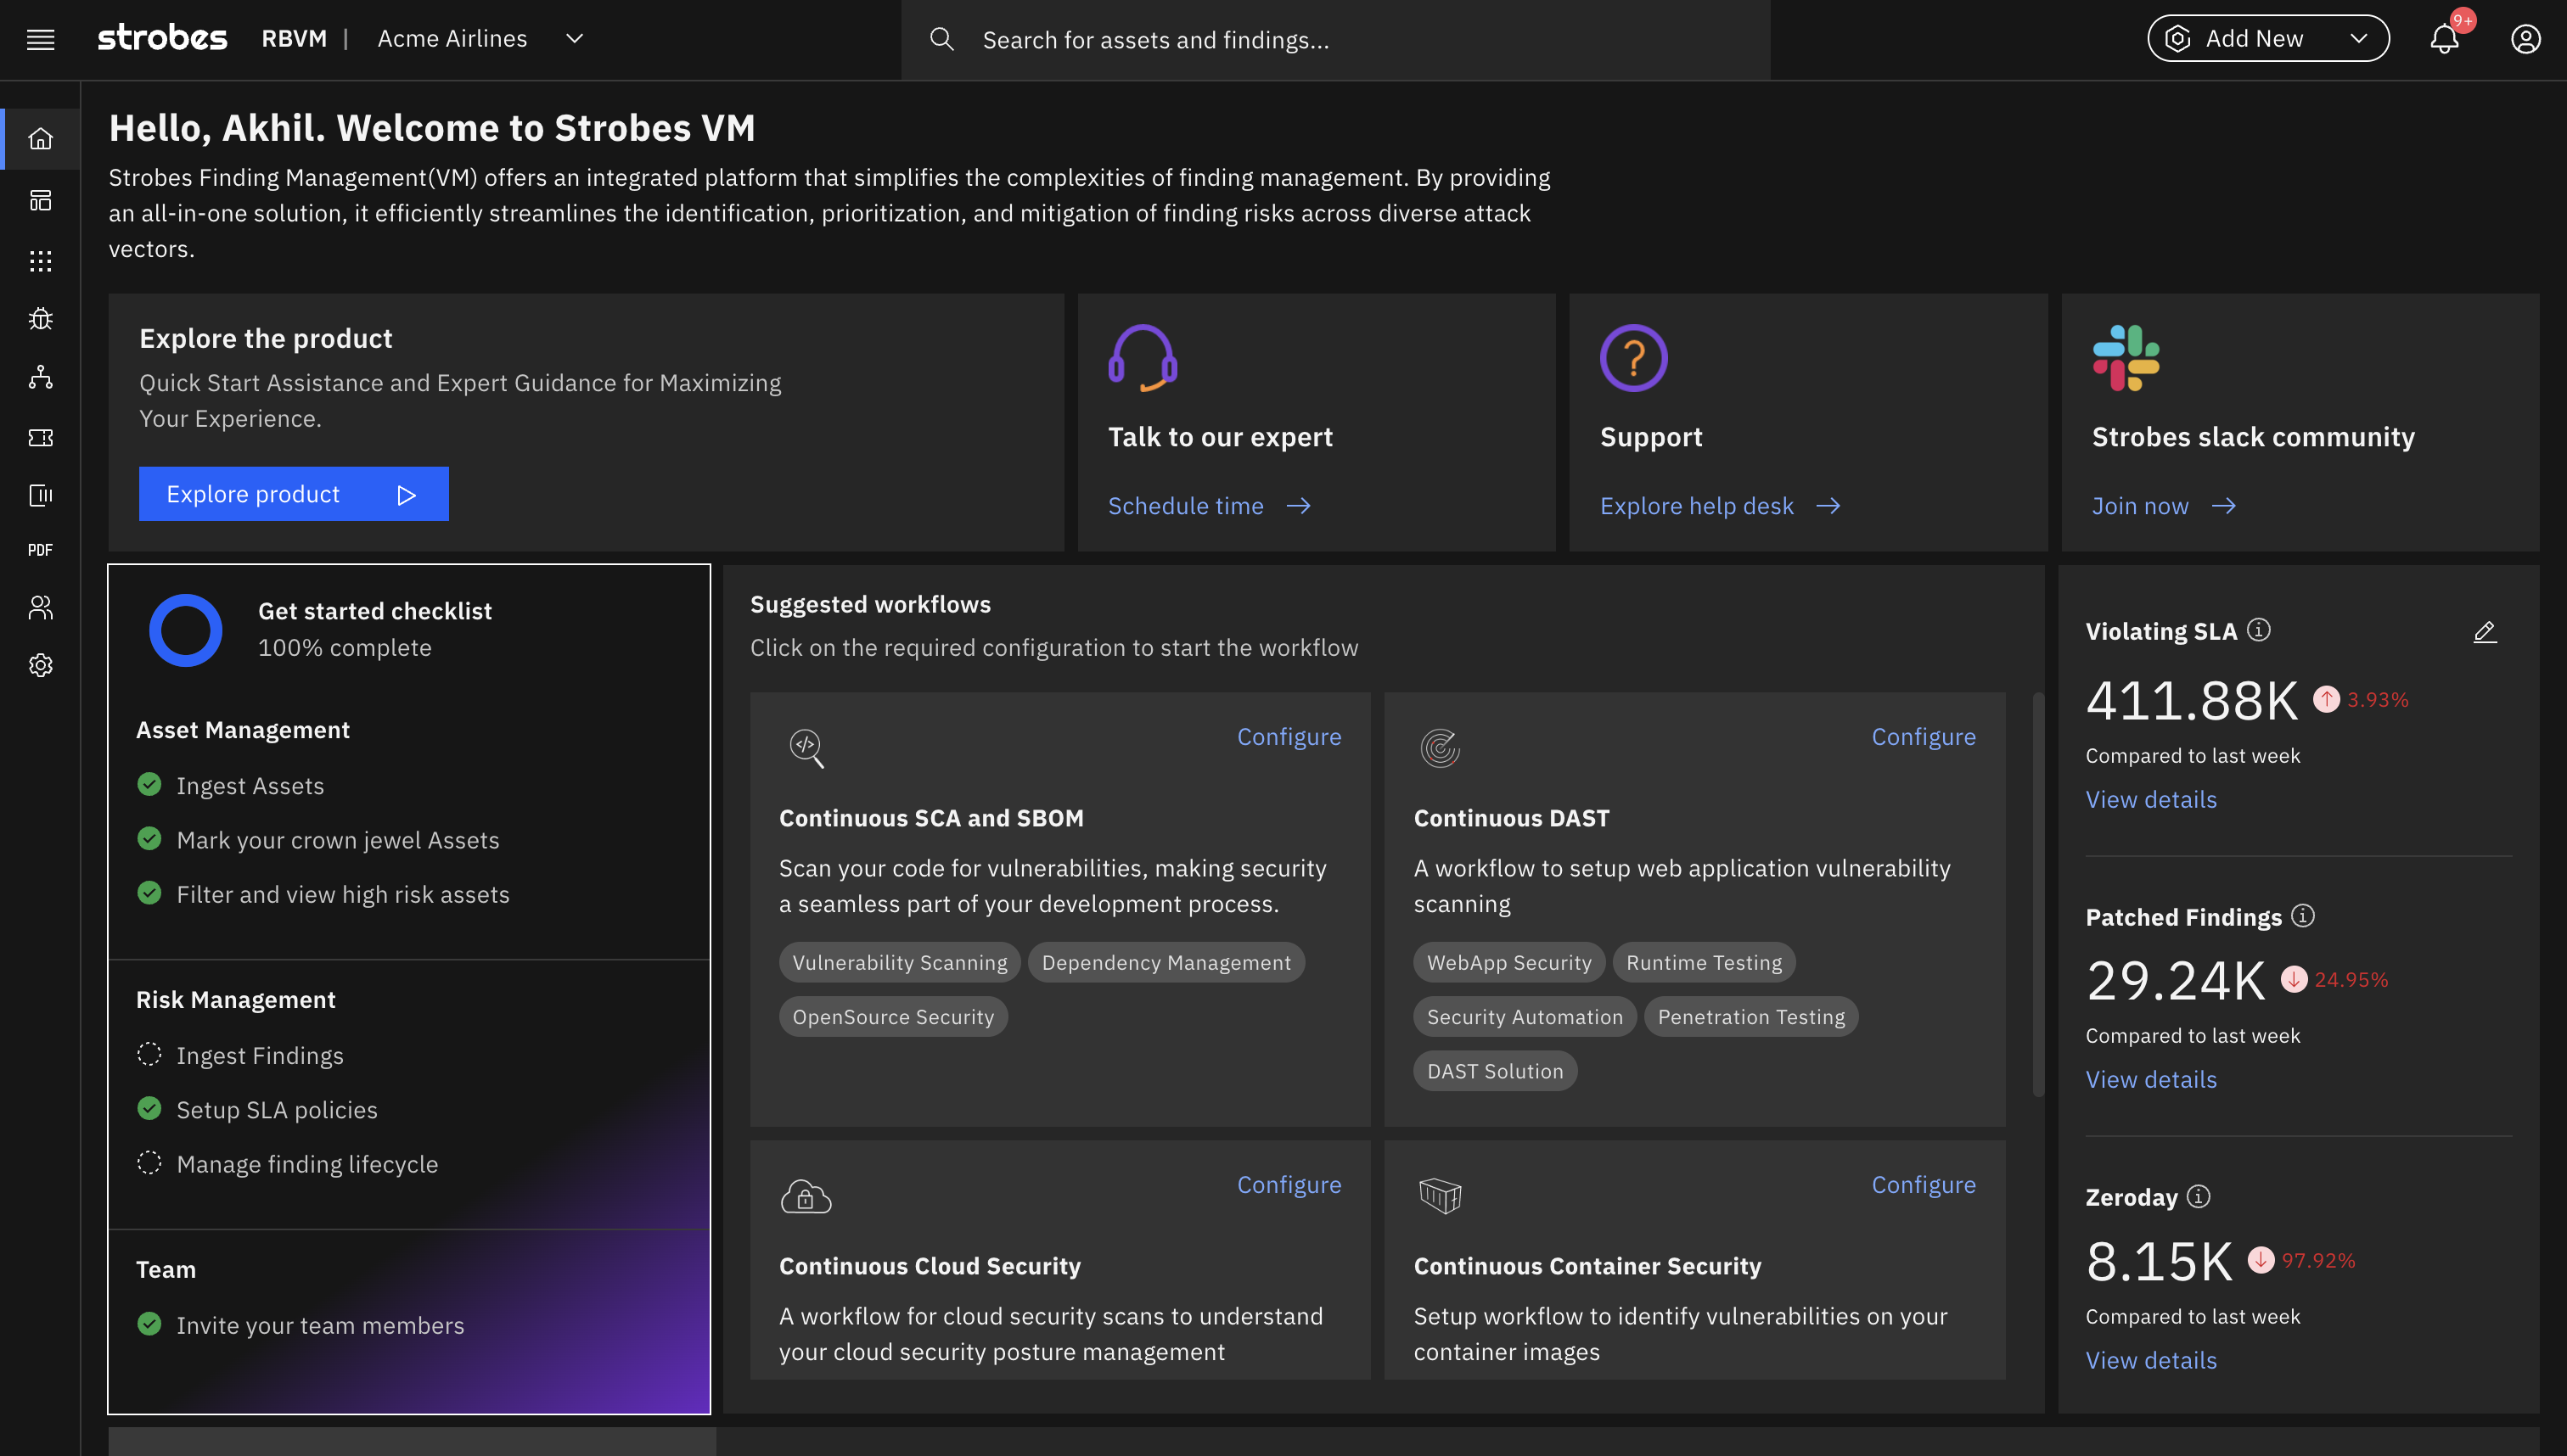Toggle Invite your team members check

(x=149, y=1324)
